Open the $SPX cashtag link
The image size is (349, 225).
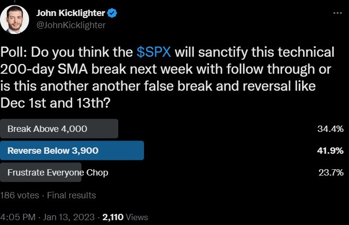[154, 52]
